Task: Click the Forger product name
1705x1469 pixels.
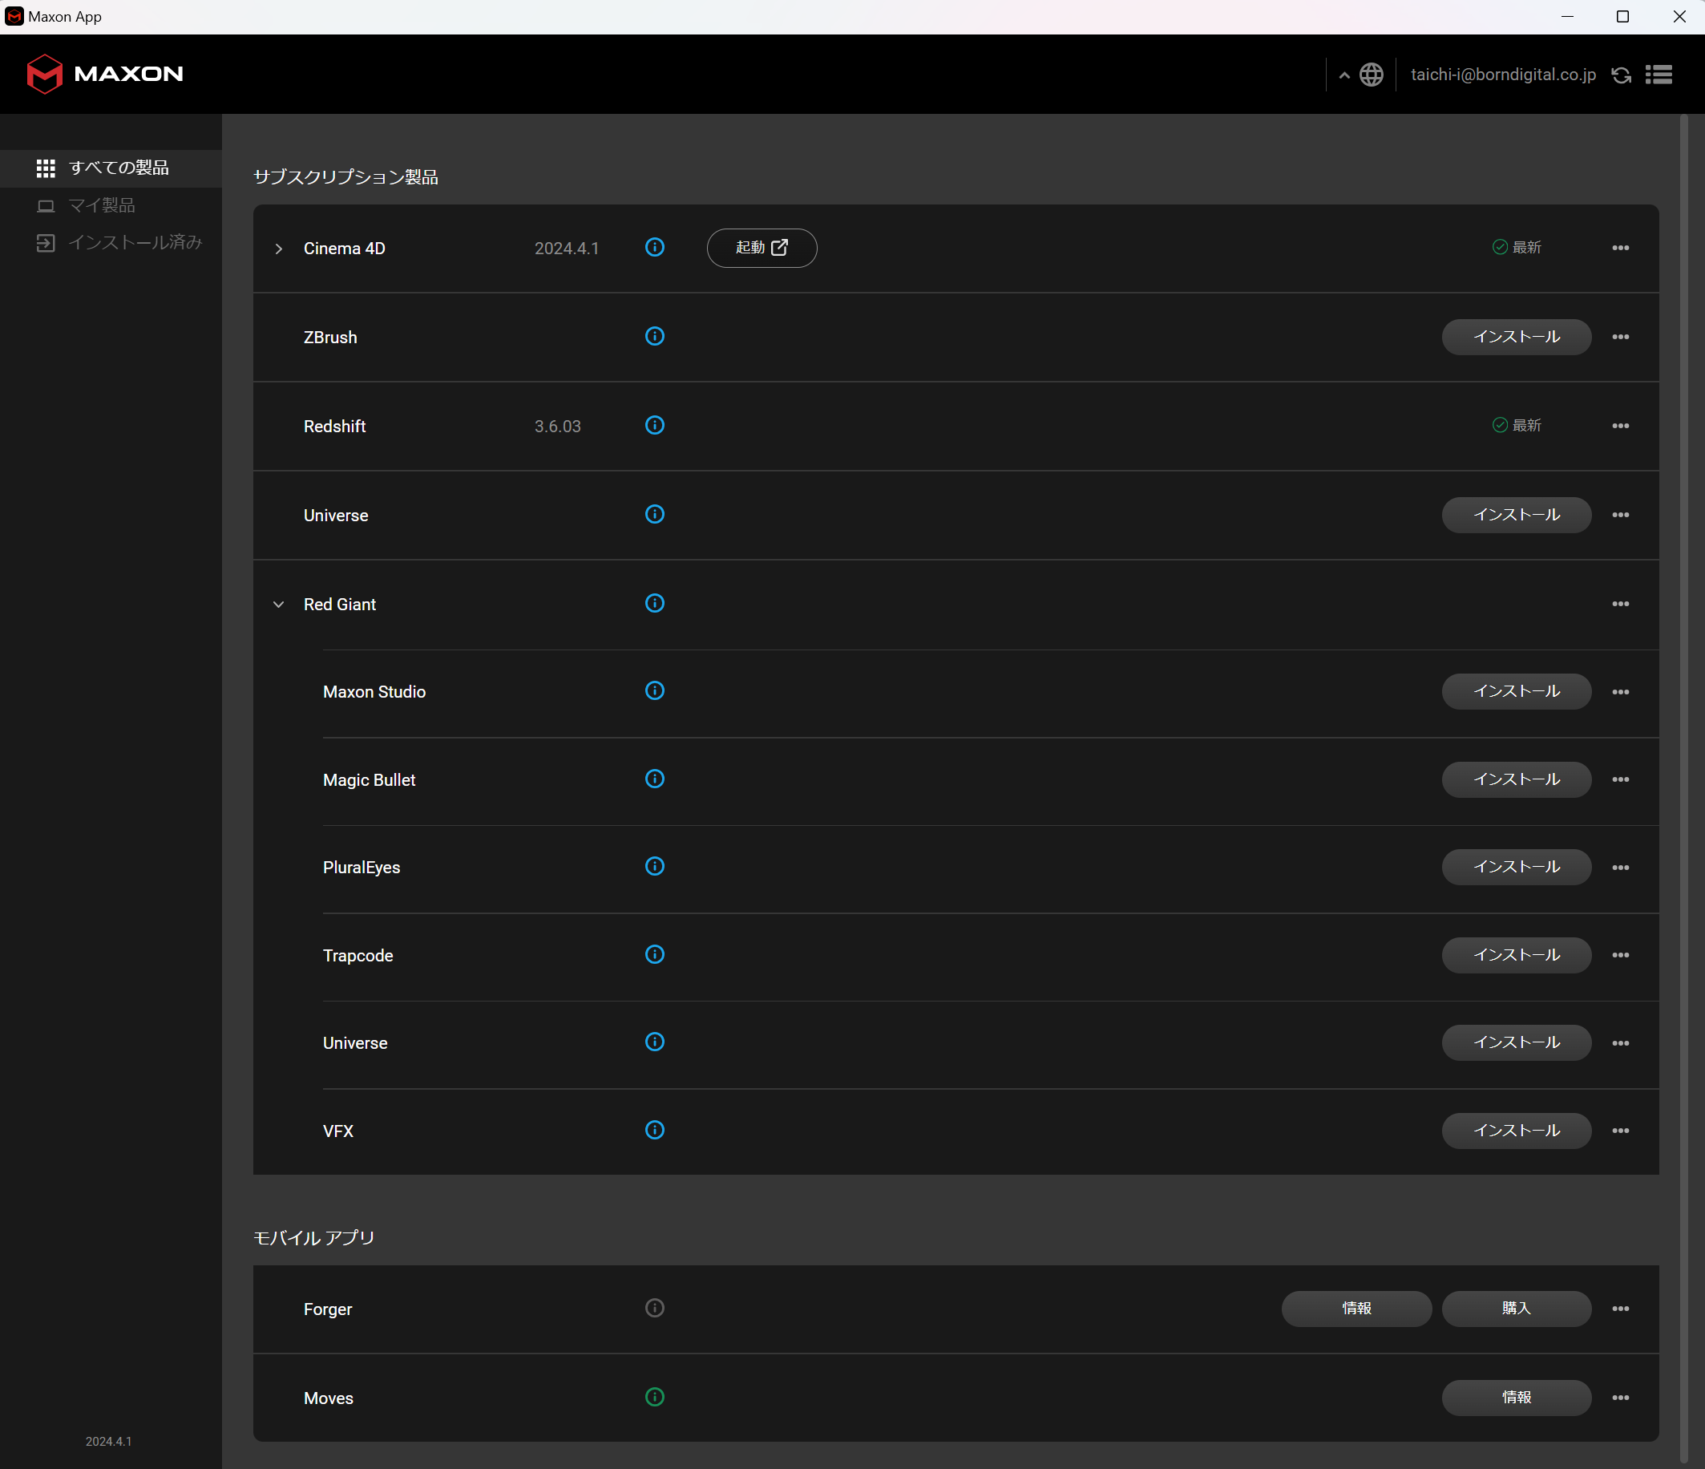Action: [328, 1309]
